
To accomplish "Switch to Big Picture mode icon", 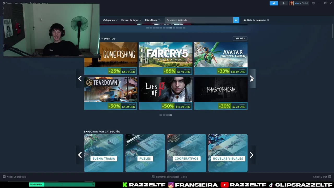I will pyautogui.click(x=313, y=3).
